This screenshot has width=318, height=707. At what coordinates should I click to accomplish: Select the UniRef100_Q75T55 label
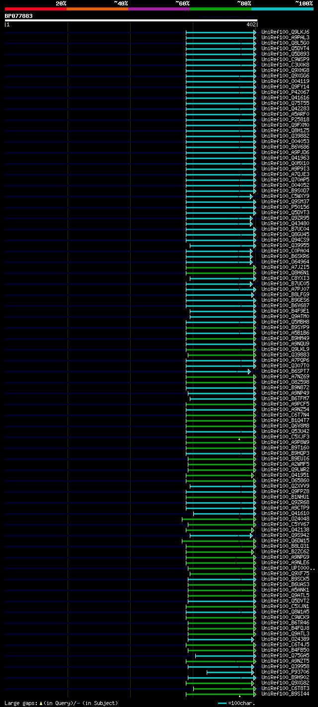point(285,103)
